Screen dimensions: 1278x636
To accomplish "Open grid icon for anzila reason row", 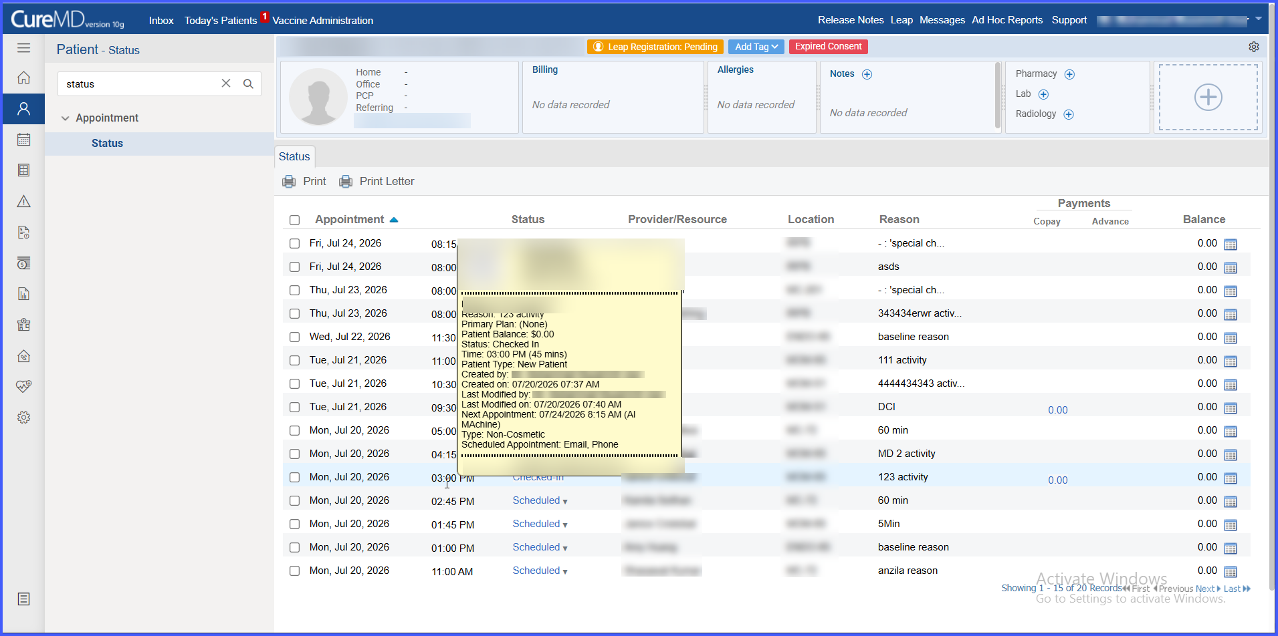I will click(1231, 572).
